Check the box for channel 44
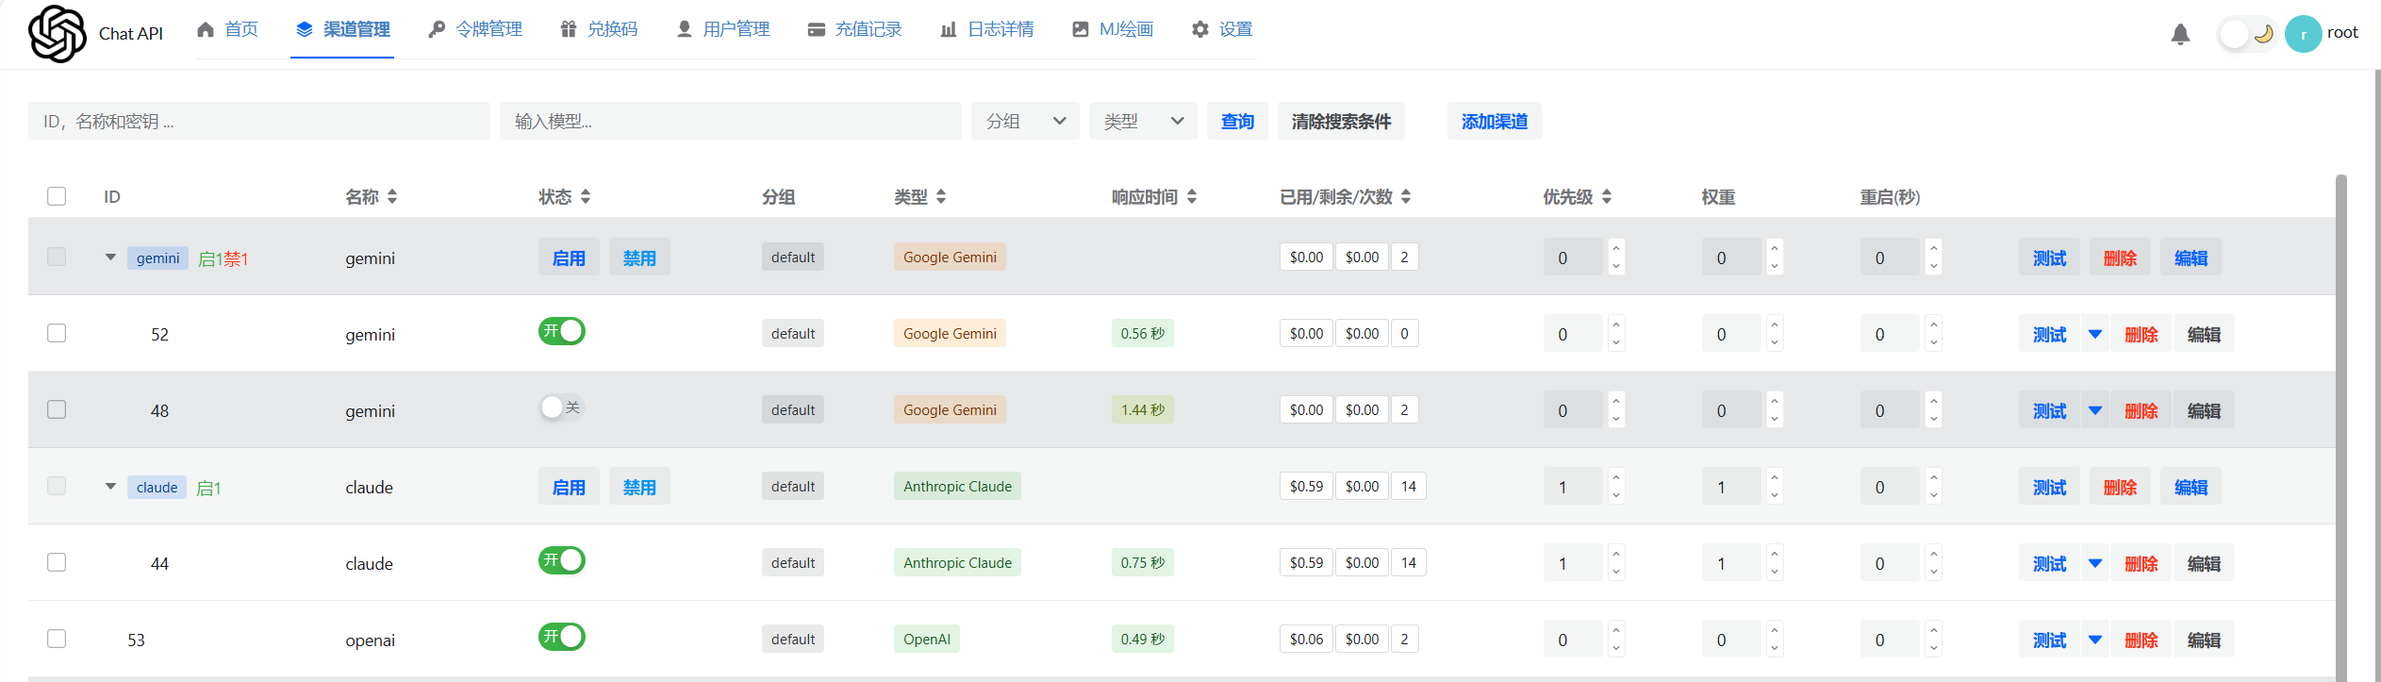2381x682 pixels. [57, 562]
